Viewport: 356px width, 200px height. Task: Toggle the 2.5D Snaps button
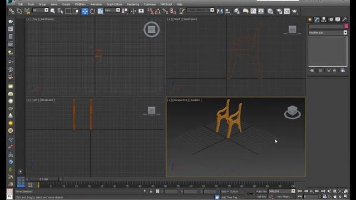150,11
